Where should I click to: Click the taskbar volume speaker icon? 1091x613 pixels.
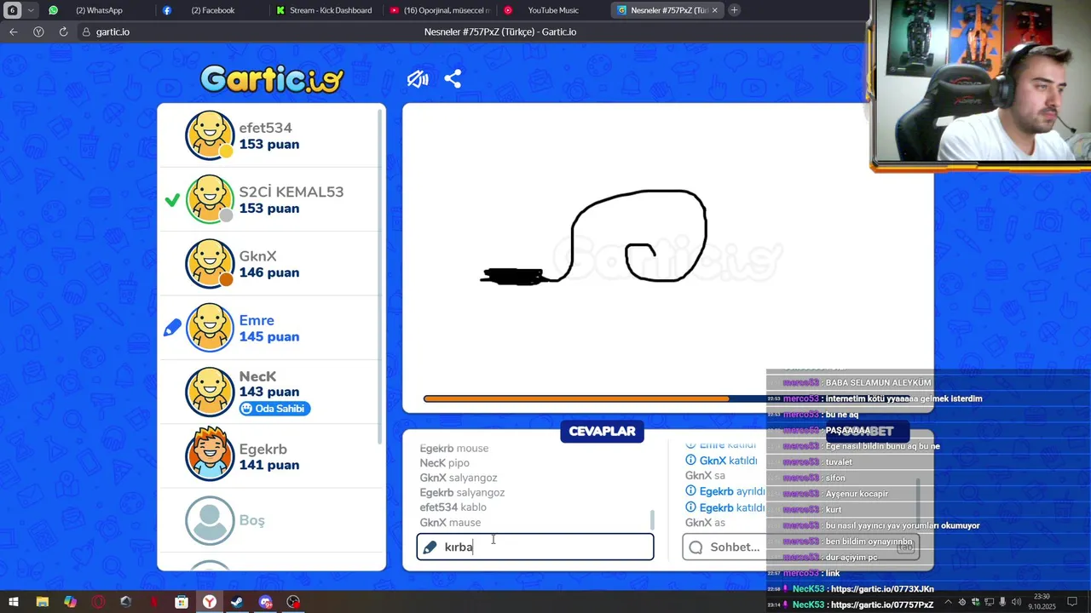click(x=1016, y=602)
